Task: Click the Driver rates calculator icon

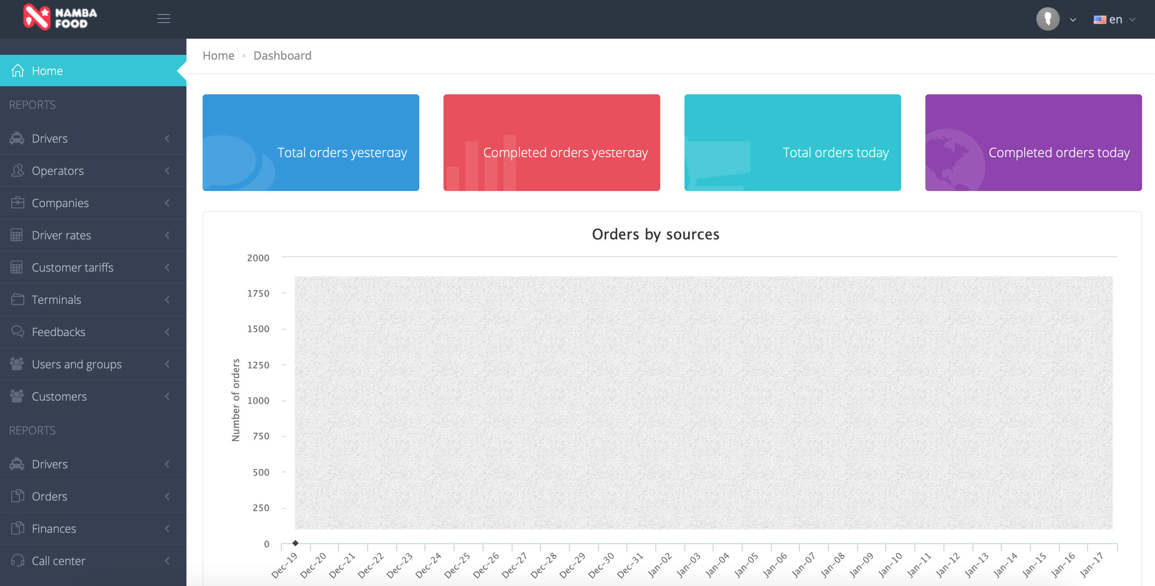Action: (17, 235)
